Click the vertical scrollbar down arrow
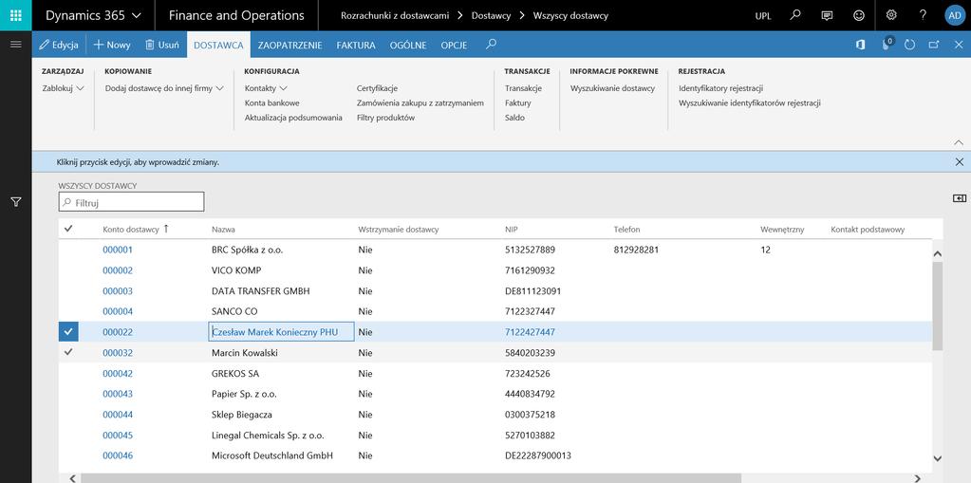The image size is (971, 483). click(937, 459)
